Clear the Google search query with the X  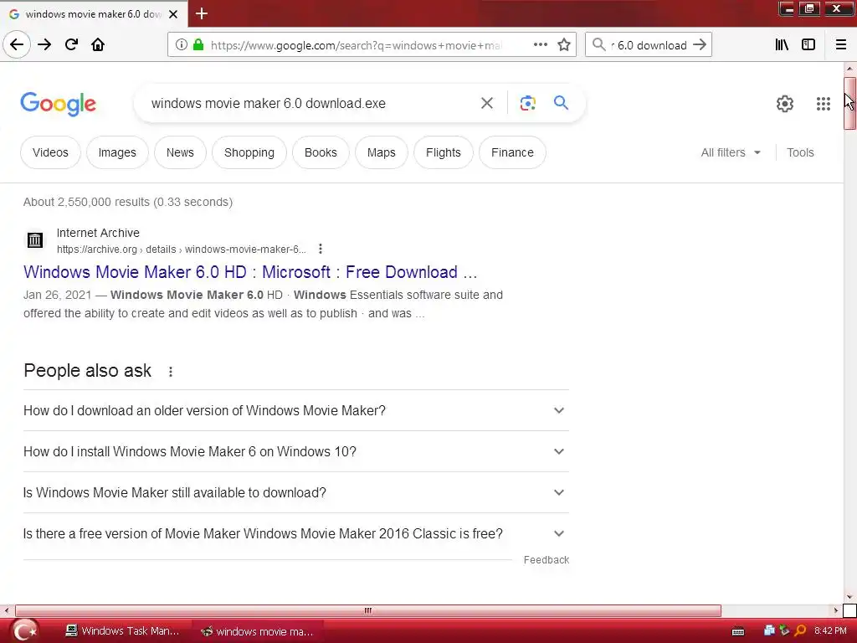[x=487, y=103]
